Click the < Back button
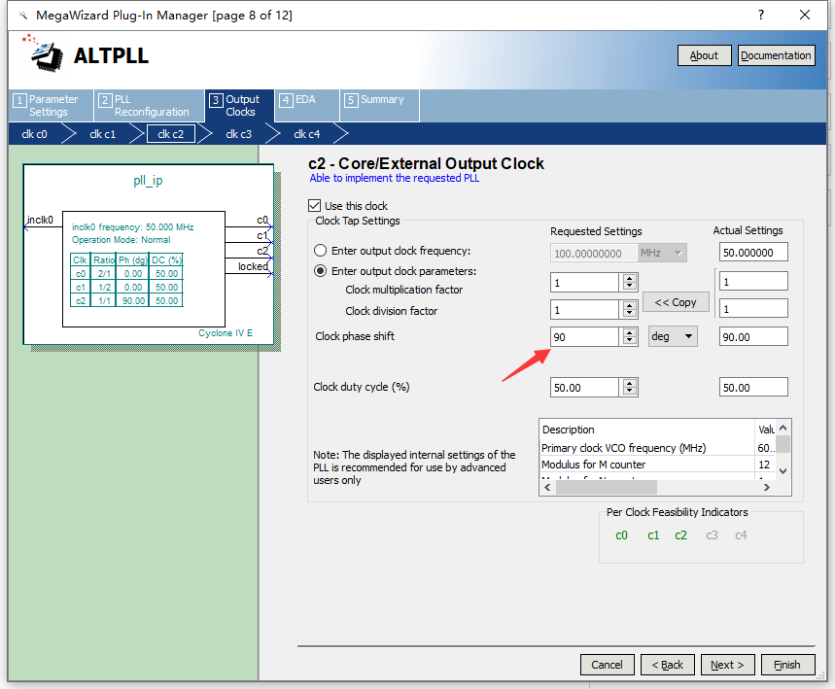 pos(667,665)
